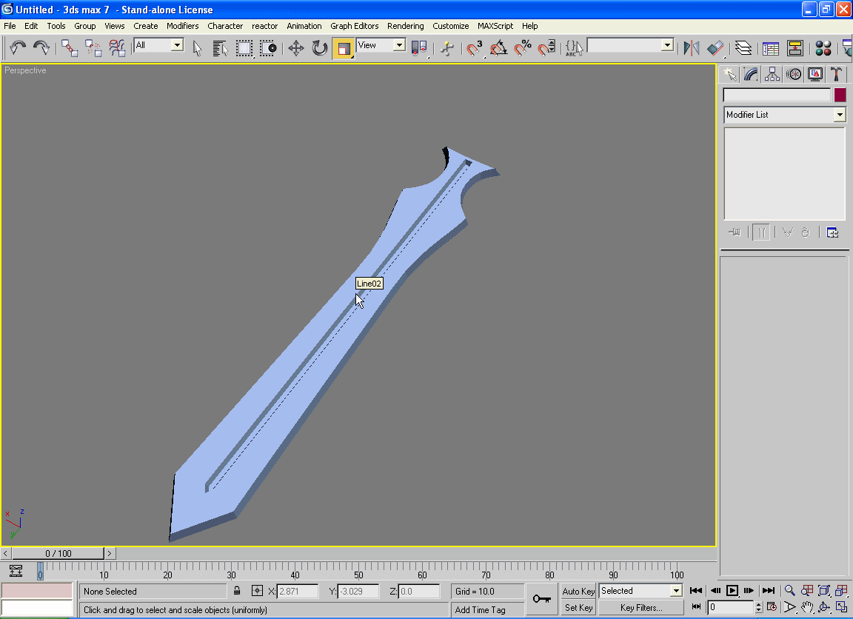
Task: Expand the Modifier List dropdown
Action: [839, 115]
